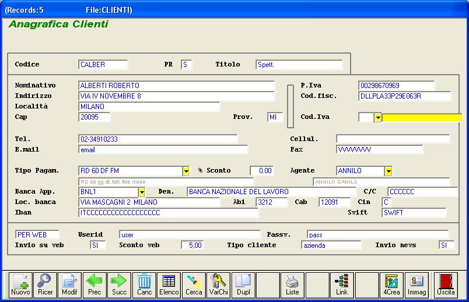Expand the Tipo Pagam. dropdown arrow

tap(186, 171)
